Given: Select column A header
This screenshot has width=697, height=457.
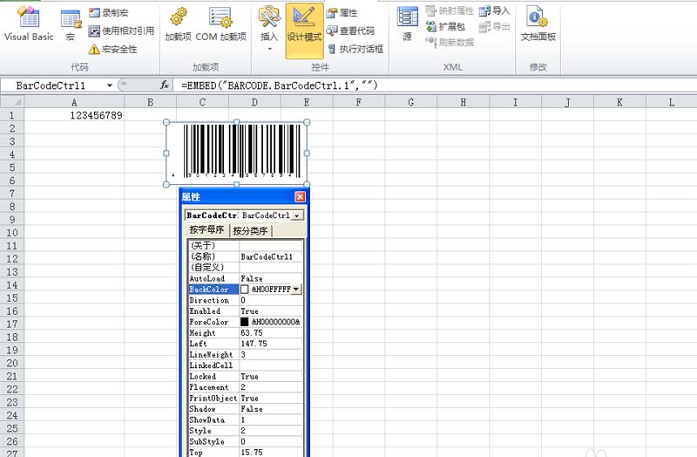Looking at the screenshot, I should tap(74, 102).
